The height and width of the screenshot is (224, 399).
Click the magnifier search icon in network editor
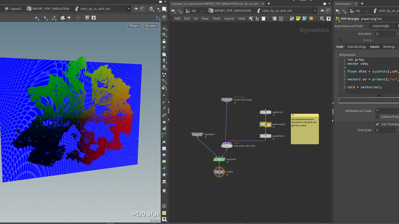[322, 19]
